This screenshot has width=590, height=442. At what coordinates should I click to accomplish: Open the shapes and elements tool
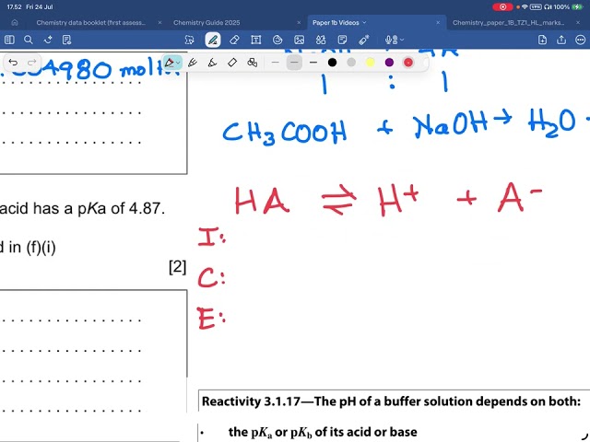[321, 40]
